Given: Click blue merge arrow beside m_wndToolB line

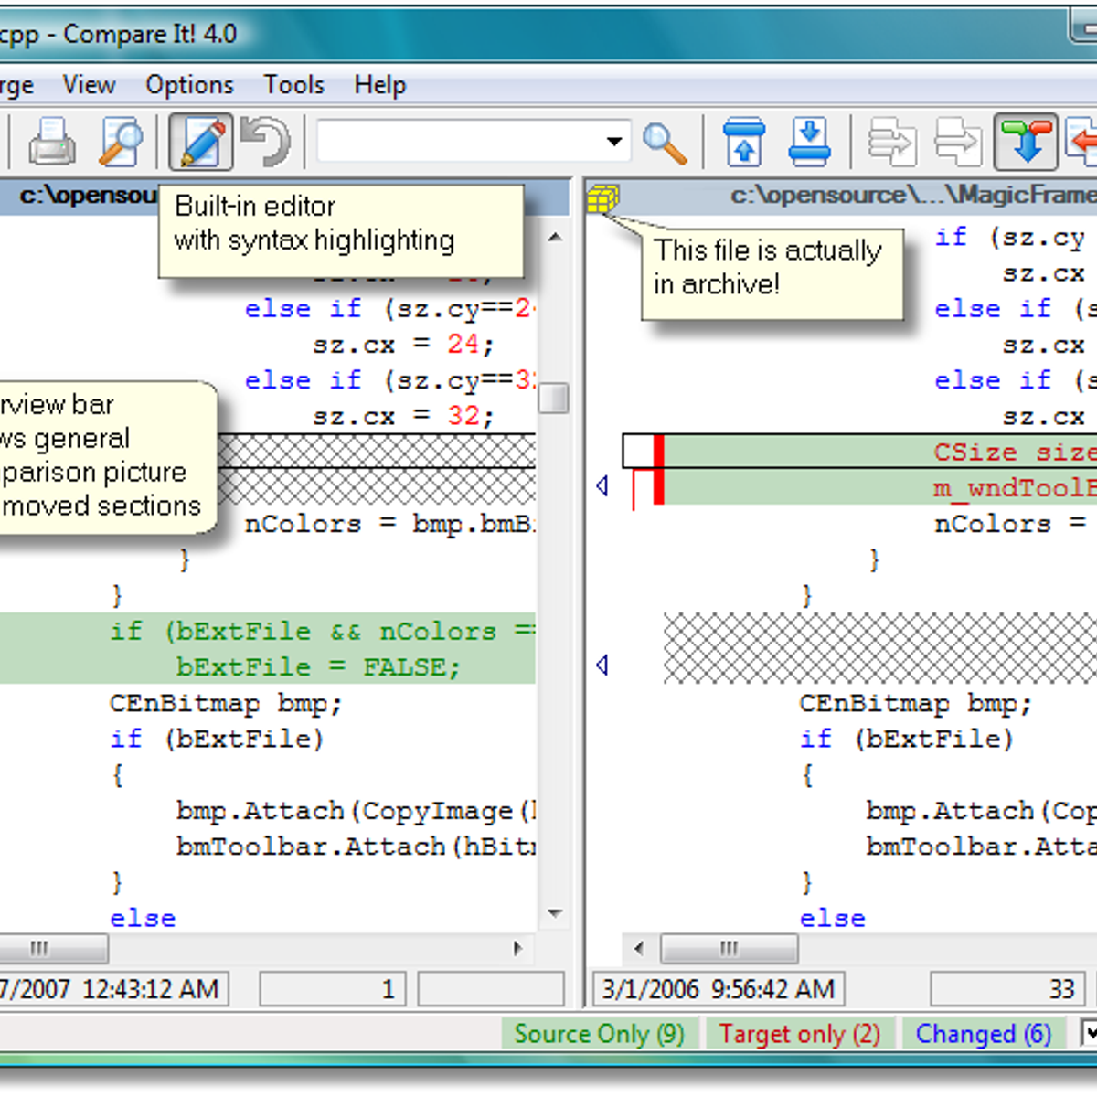Looking at the screenshot, I should [x=602, y=486].
